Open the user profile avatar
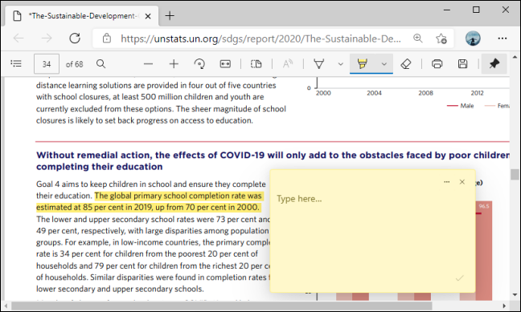Image resolution: width=521 pixels, height=312 pixels. 473,38
